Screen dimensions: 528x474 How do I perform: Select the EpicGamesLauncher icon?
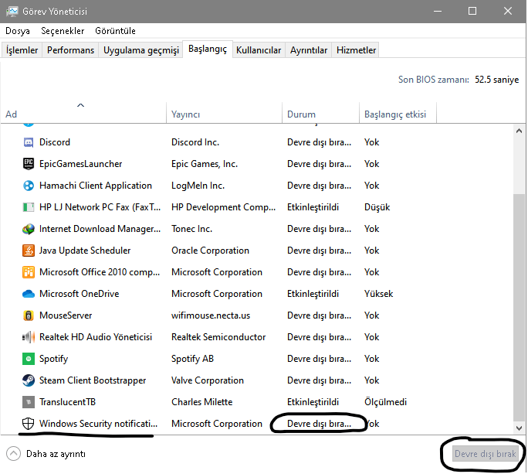pyautogui.click(x=29, y=164)
